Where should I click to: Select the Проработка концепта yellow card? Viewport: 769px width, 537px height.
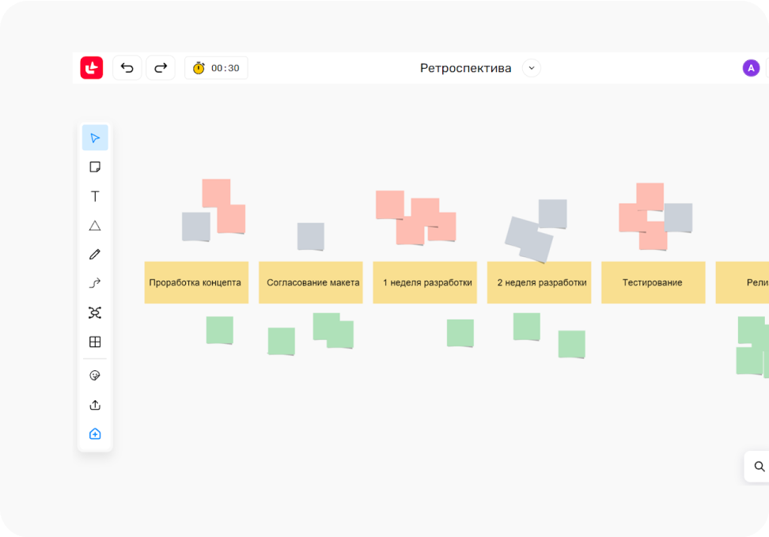tap(195, 282)
